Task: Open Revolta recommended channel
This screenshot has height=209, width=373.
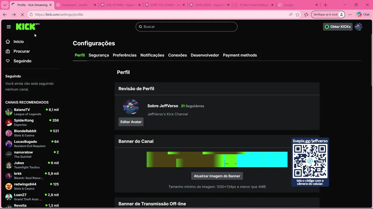Action: (x=32, y=206)
